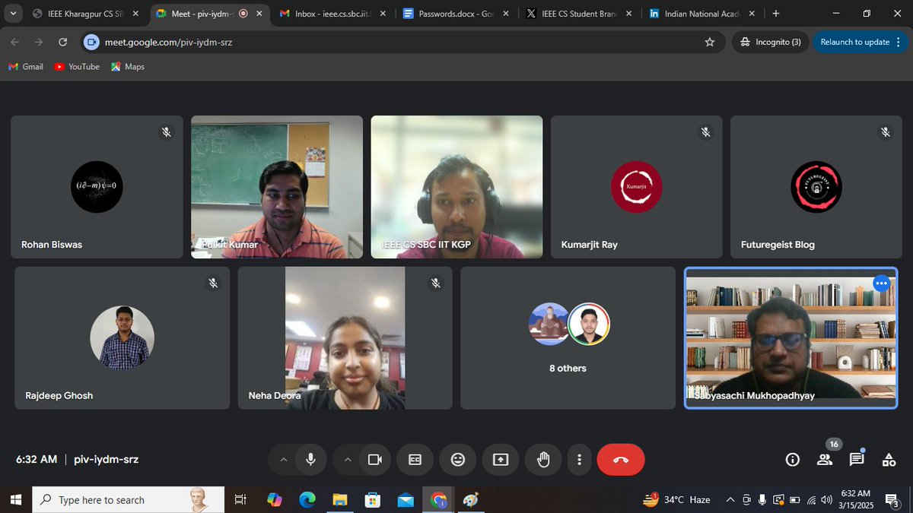Bookmark this page with the star
The height and width of the screenshot is (513, 913).
coord(710,43)
